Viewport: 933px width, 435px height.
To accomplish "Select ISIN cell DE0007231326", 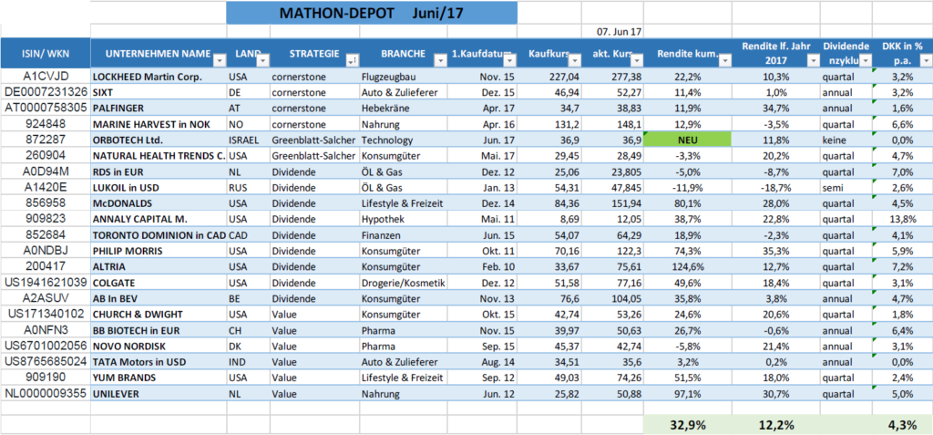I will point(46,92).
